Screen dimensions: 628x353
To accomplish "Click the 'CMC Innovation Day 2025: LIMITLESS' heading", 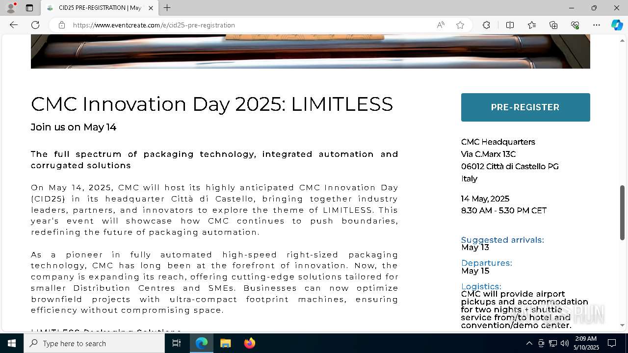I will [x=212, y=104].
